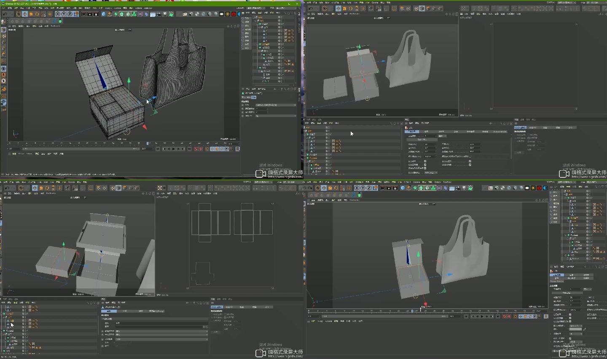Viewport: 607px width, 359px height.
Task: Select highlighted tab in bottom-right attributes panel
Action: (x=557, y=275)
